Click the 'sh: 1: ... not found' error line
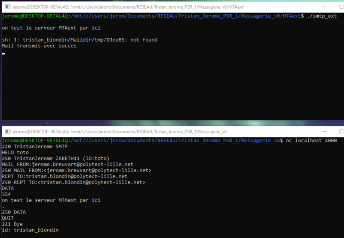The width and height of the screenshot is (344, 238). click(x=80, y=40)
